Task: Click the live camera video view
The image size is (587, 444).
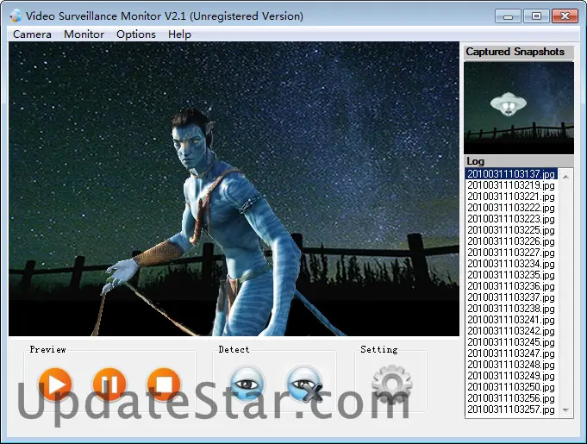Action: pos(234,189)
